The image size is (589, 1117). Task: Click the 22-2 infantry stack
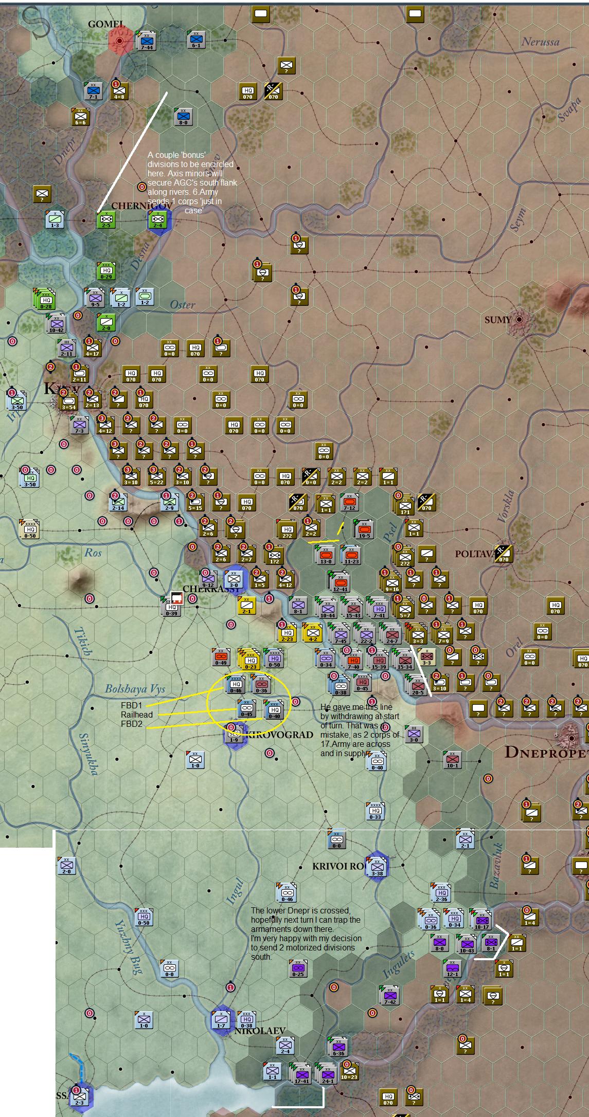(x=365, y=634)
